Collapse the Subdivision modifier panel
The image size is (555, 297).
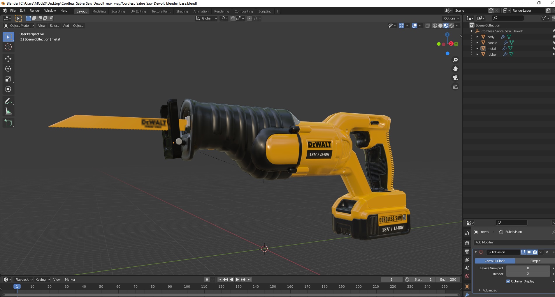476,252
